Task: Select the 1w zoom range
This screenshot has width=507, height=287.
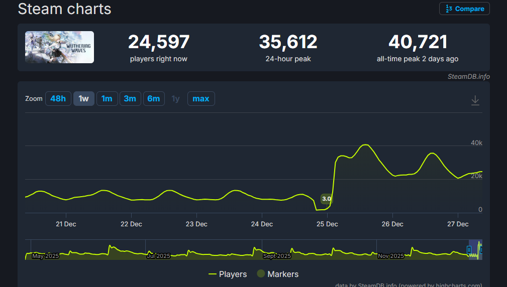Action: coord(83,98)
